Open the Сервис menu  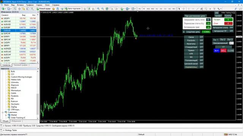[39, 5]
